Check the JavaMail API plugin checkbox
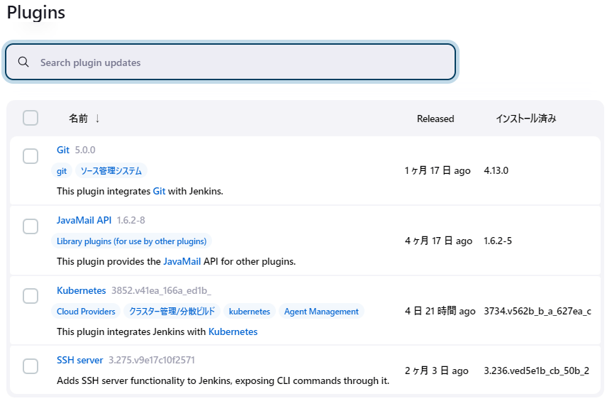 pyautogui.click(x=30, y=226)
